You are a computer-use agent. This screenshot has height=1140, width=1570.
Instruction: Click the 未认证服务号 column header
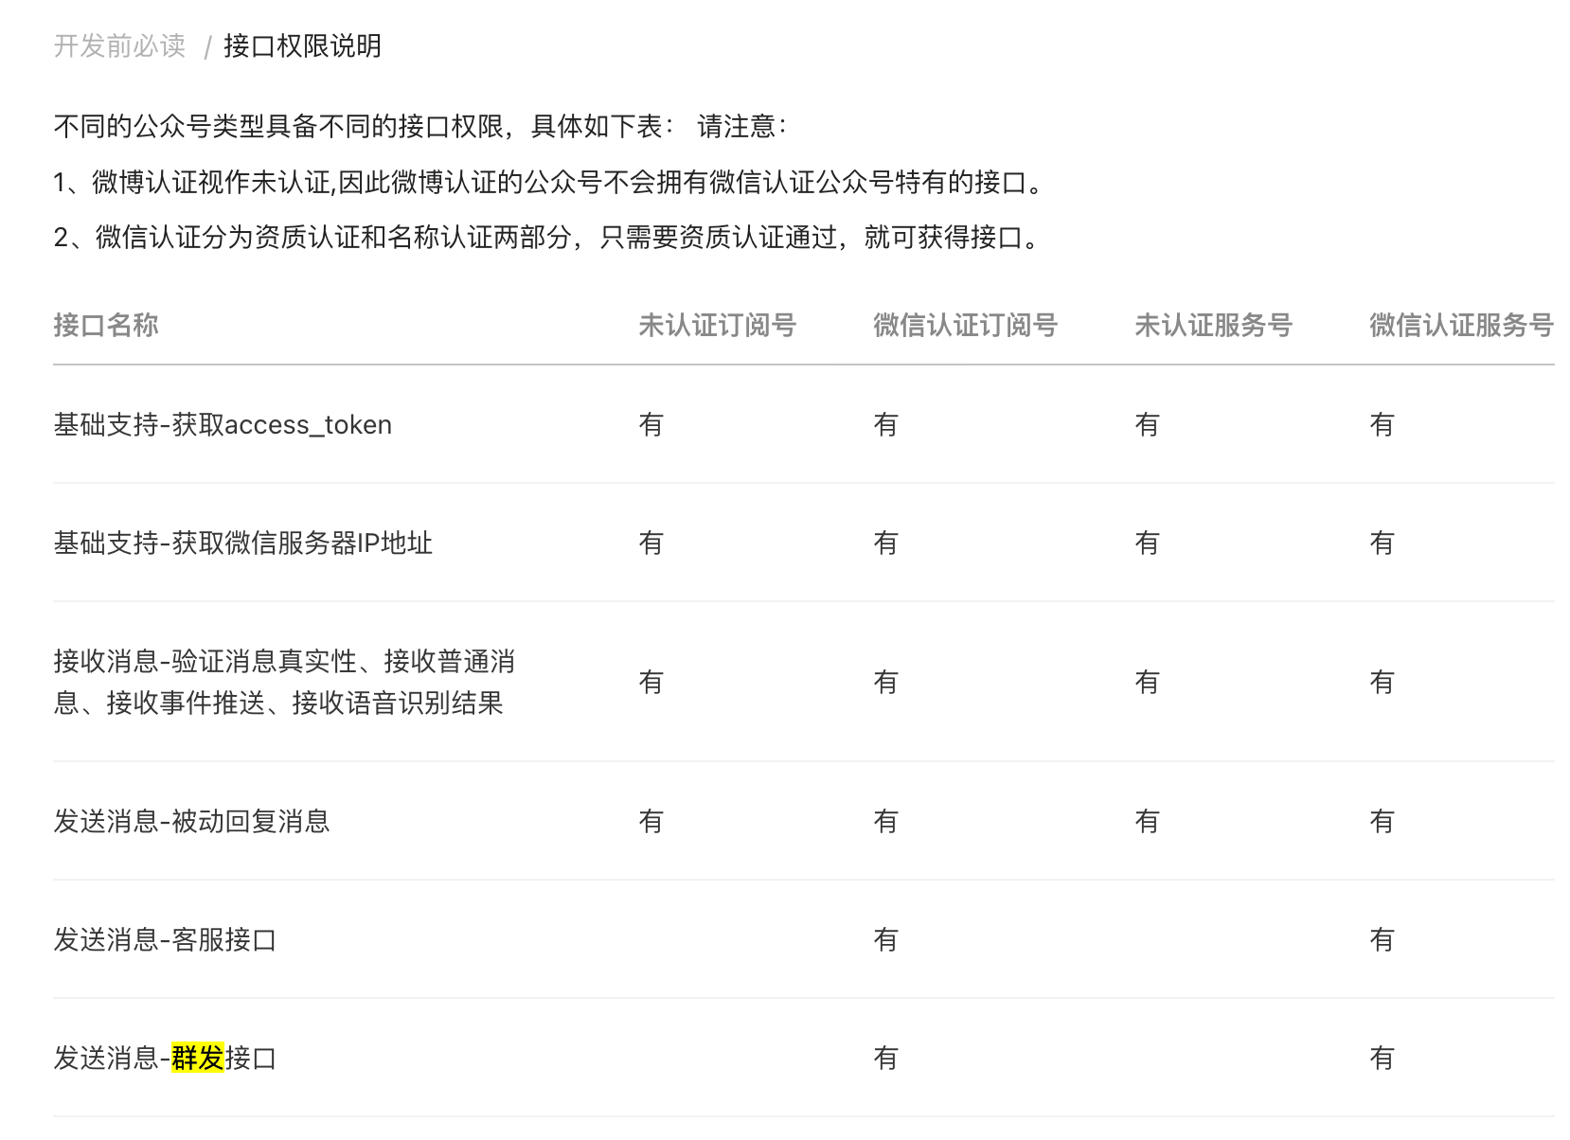(1213, 325)
